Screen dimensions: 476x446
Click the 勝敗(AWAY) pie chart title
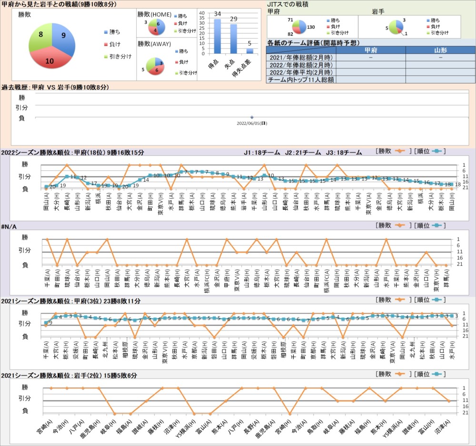pos(154,44)
